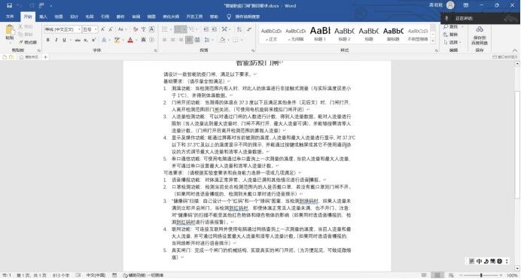Toggle Italic formatting
The height and width of the screenshot is (279, 521).
pyautogui.click(x=56, y=40)
